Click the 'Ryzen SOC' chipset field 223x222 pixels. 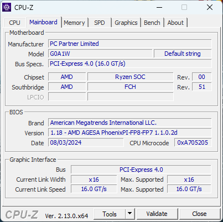tap(131, 77)
